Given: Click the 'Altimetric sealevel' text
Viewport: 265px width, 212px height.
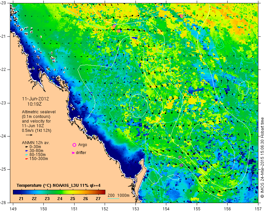Looking at the screenshot, I should pos(39,112).
